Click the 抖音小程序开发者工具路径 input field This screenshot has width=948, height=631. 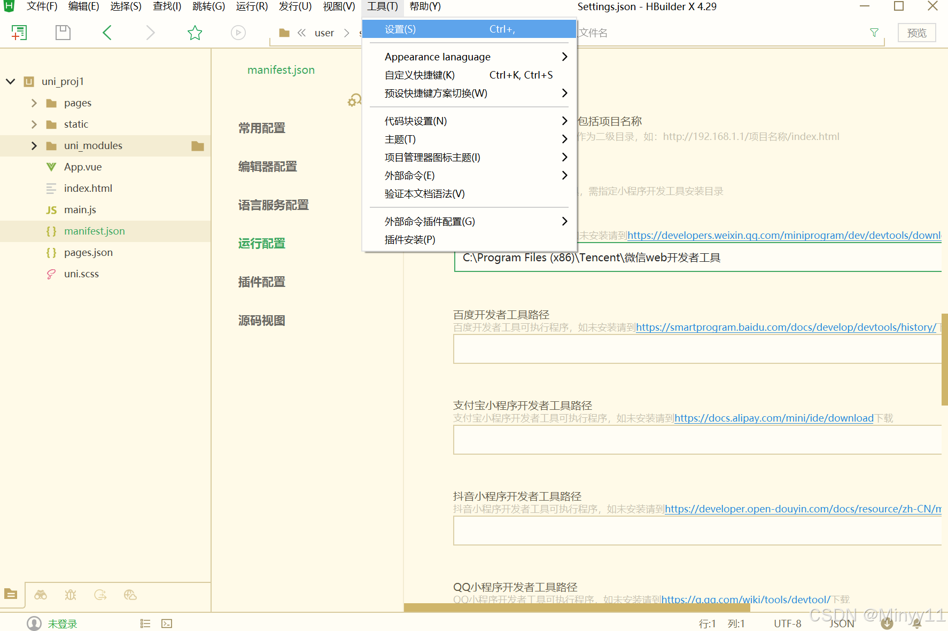[x=697, y=531]
